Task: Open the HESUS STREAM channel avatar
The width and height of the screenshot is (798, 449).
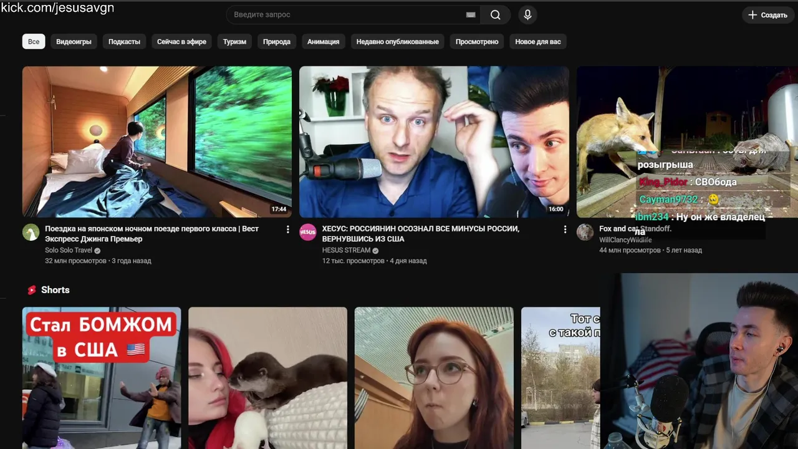Action: coord(308,233)
